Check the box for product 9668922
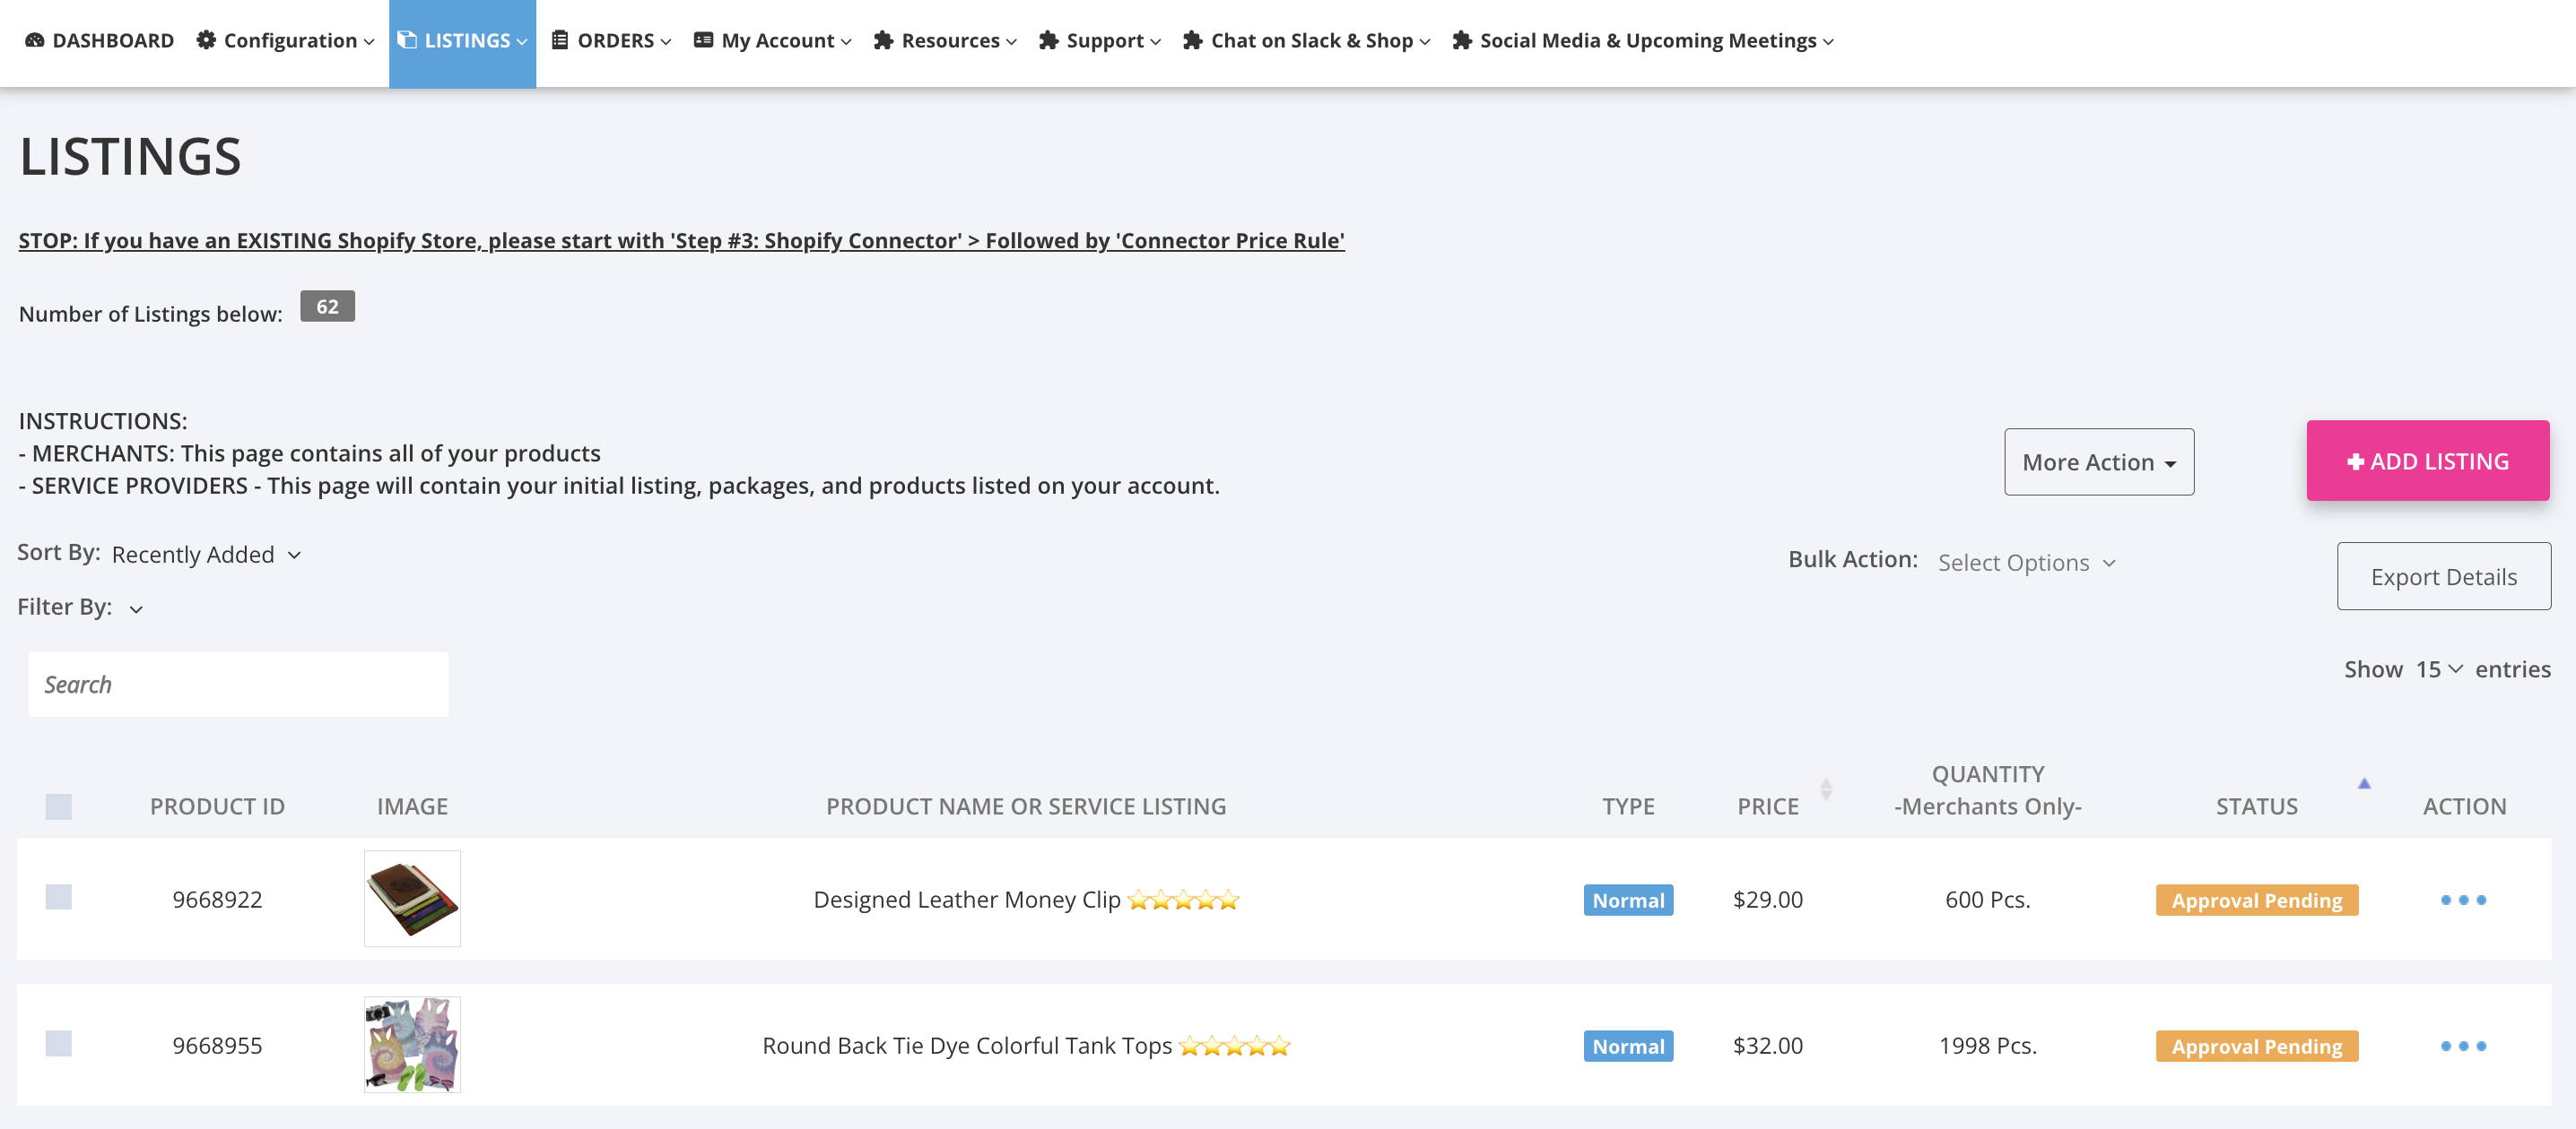This screenshot has width=2576, height=1129. click(59, 897)
